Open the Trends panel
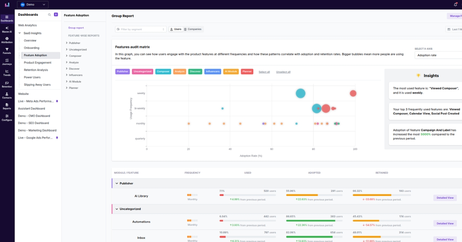This screenshot has width=462, height=242. tap(7, 74)
